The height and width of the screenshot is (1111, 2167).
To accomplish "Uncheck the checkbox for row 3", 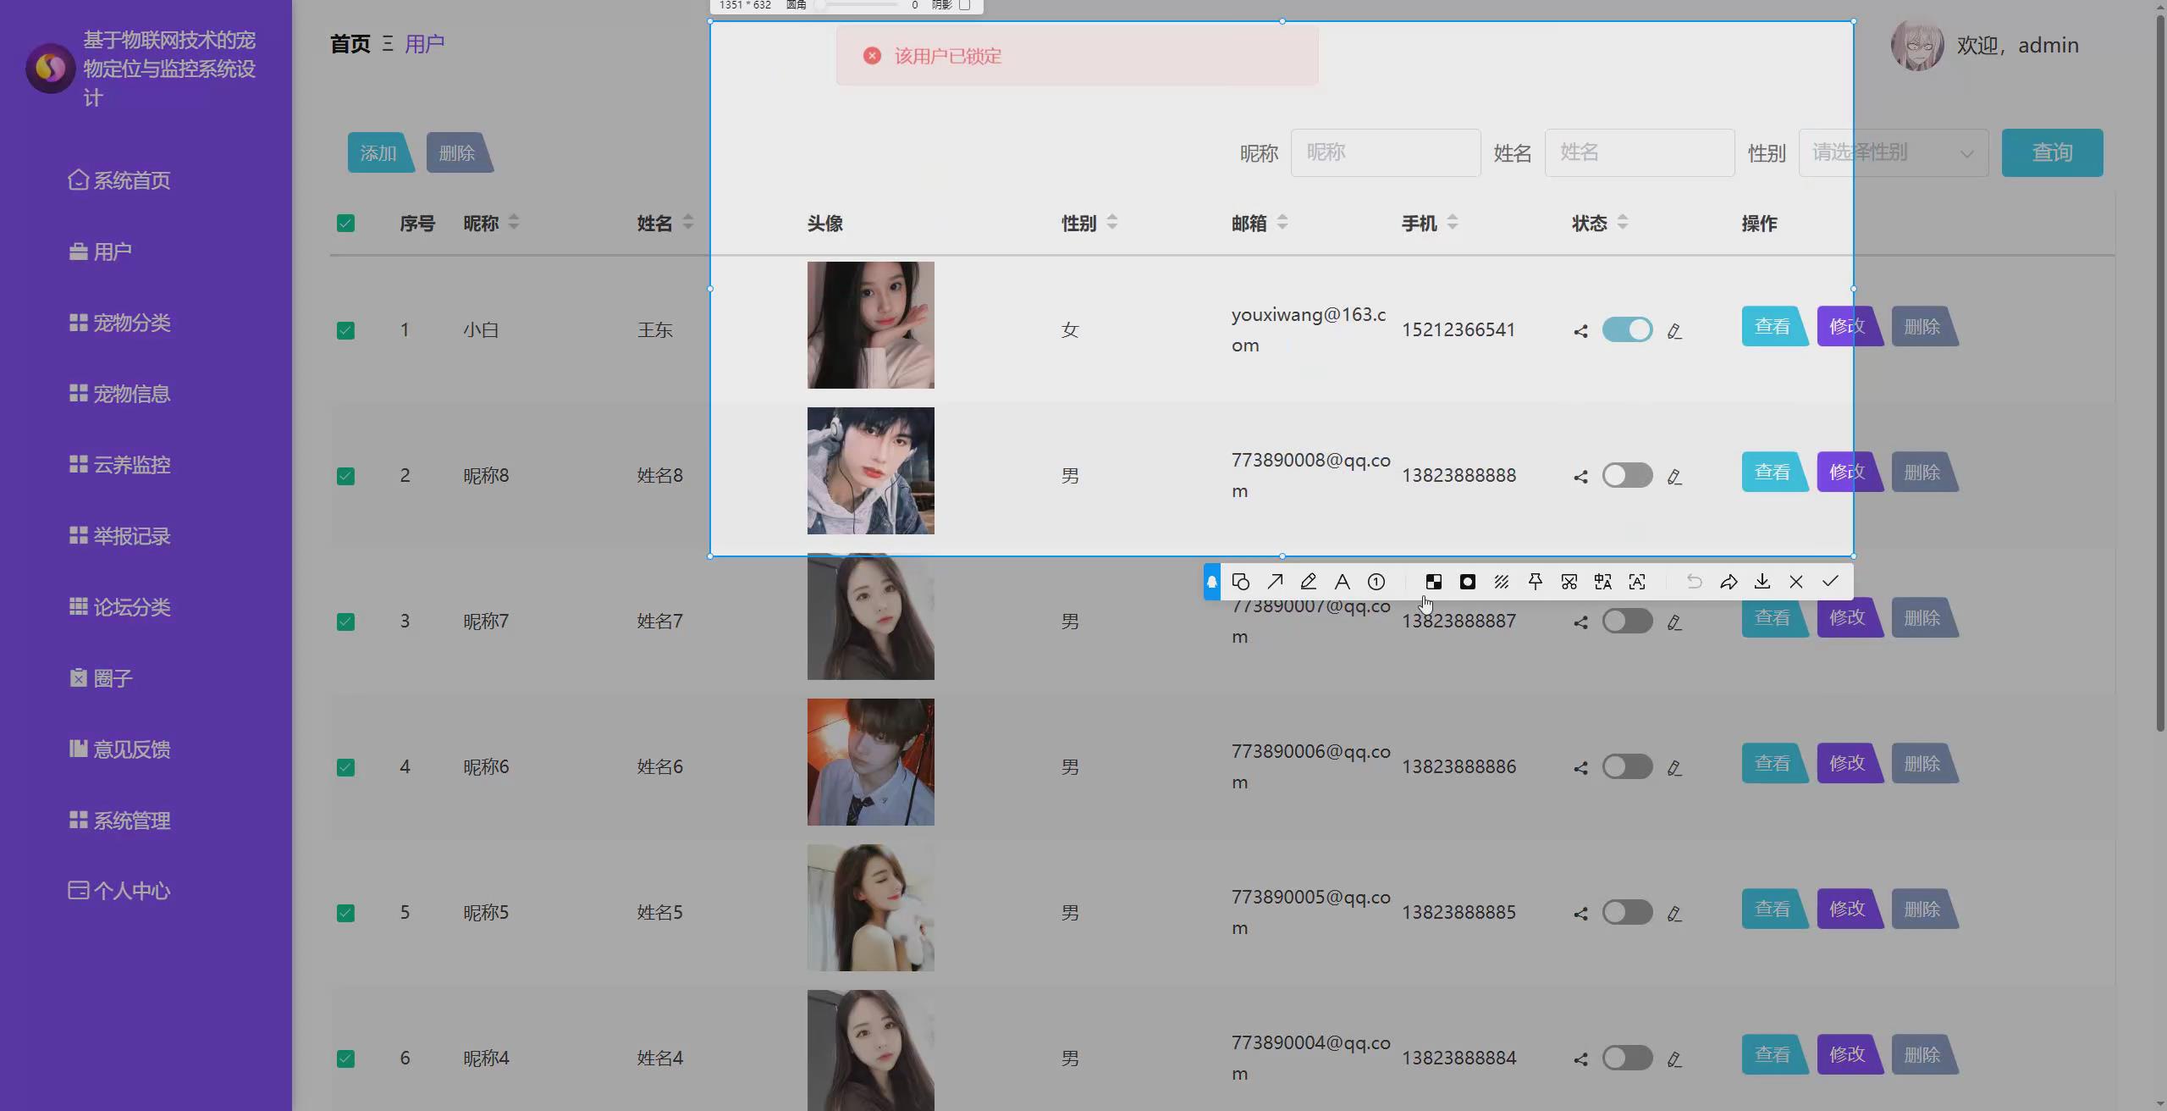I will 345,622.
